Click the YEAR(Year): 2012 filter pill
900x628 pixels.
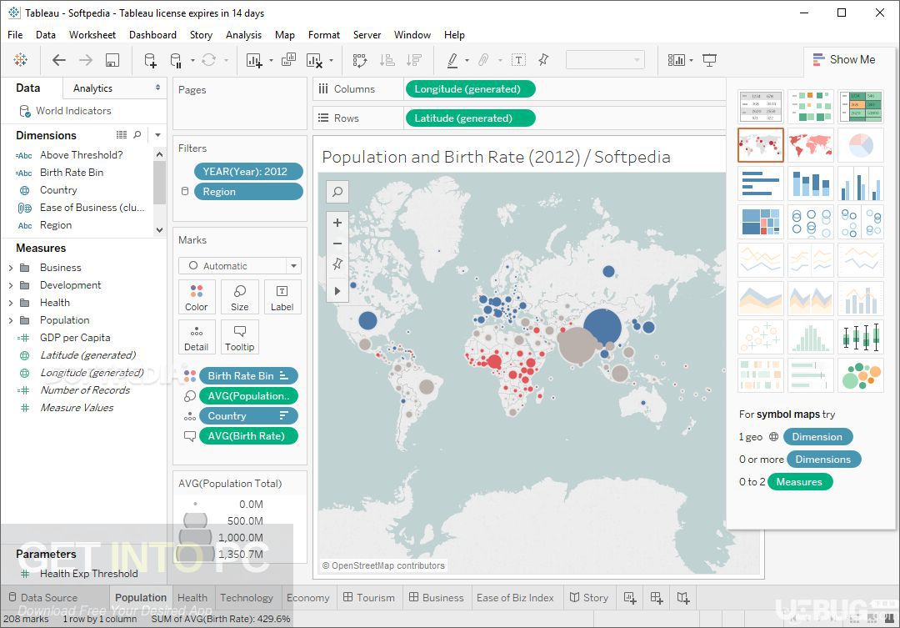pos(248,171)
